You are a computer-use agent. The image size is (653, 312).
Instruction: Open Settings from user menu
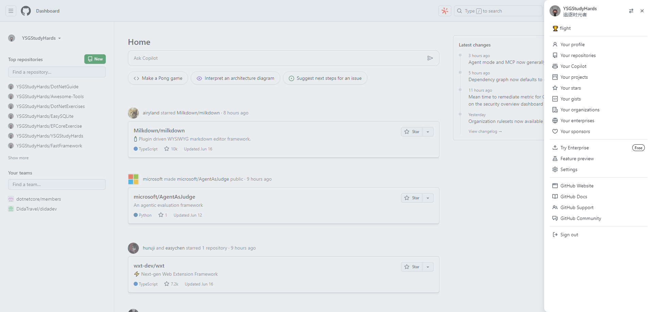point(599,169)
